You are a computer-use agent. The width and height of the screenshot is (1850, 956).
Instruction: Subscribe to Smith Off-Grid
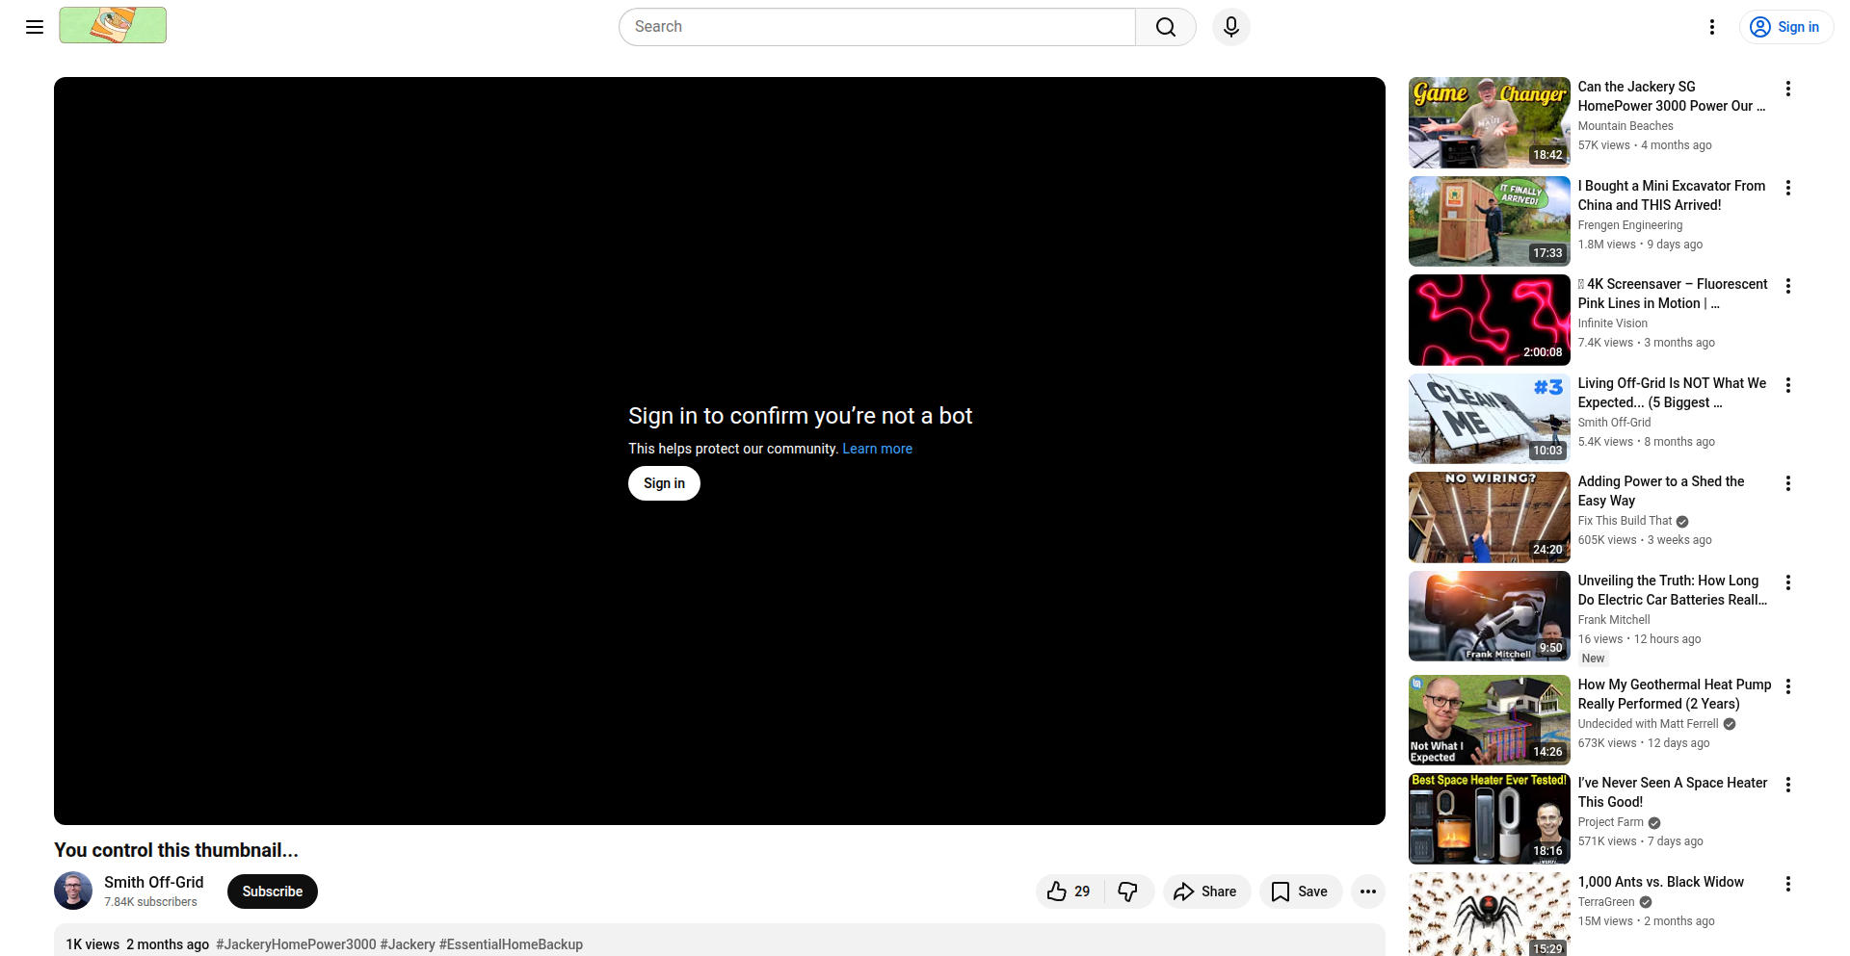point(273,891)
